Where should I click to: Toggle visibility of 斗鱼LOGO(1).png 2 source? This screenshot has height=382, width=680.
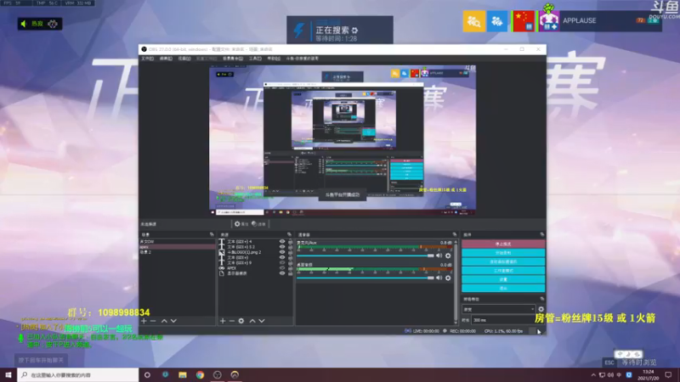(x=282, y=252)
